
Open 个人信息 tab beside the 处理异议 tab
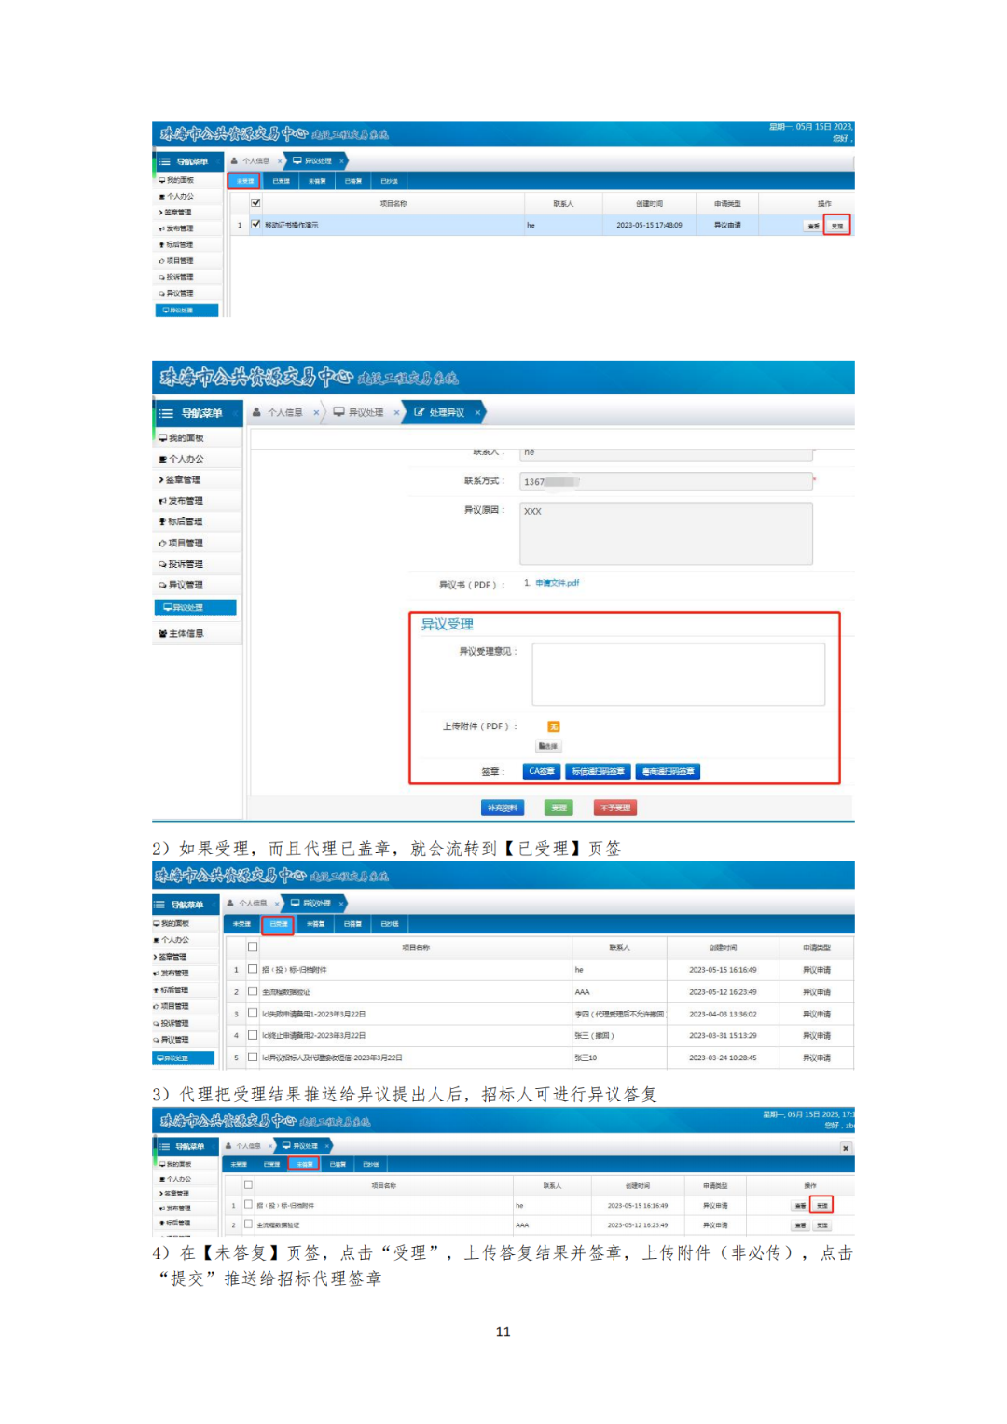pos(285,412)
